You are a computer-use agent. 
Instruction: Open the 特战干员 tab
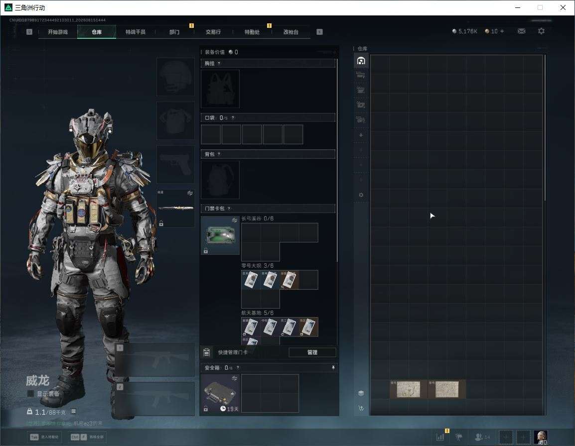coord(136,32)
